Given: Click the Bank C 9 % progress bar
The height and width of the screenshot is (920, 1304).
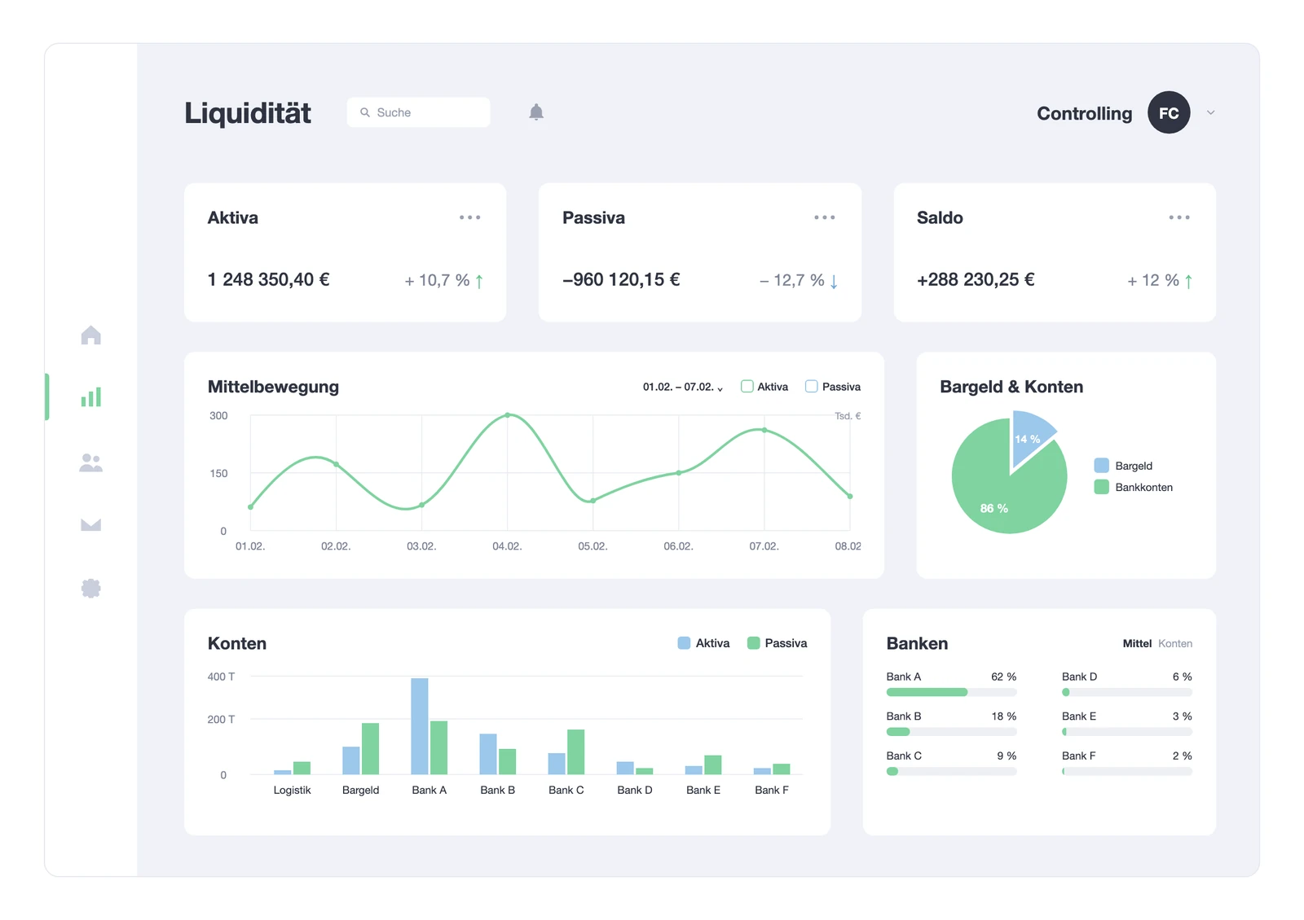Looking at the screenshot, I should [951, 771].
